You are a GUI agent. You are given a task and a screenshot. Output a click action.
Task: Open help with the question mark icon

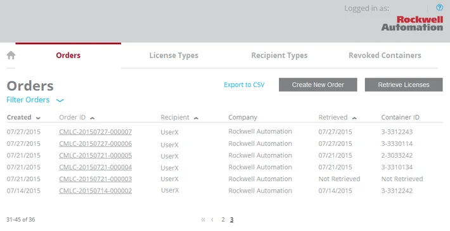pyautogui.click(x=439, y=8)
